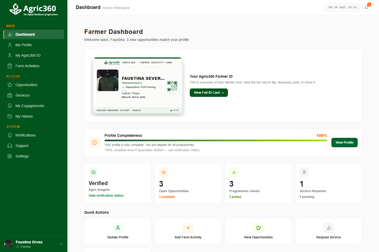Click the Open Opportunities star icon

point(164,172)
